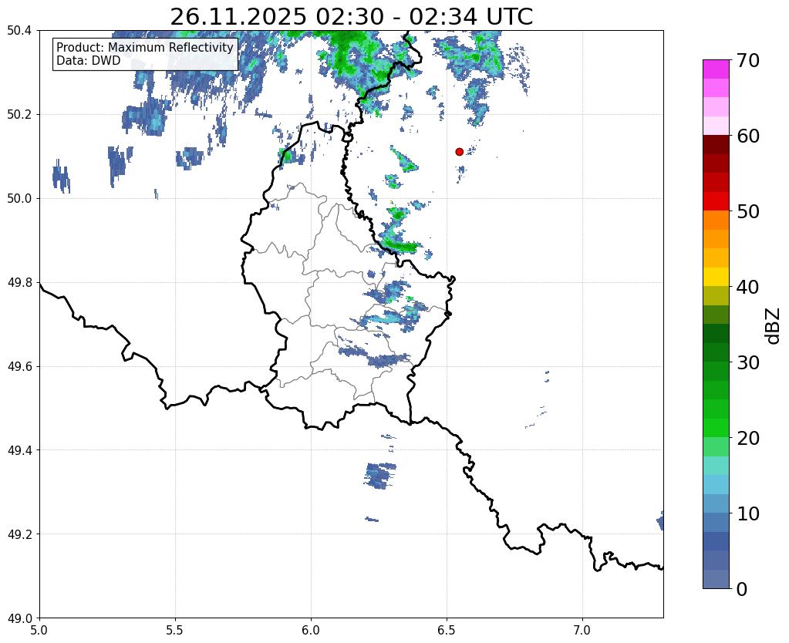Click the 5.5 longitude axis label
Screen dimensions: 789x643
175,630
